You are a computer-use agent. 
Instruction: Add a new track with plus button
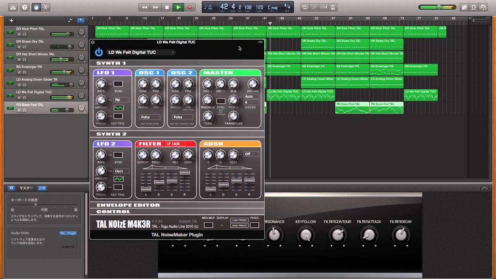pos(12,21)
